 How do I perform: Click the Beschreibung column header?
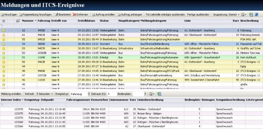click(x=251, y=21)
